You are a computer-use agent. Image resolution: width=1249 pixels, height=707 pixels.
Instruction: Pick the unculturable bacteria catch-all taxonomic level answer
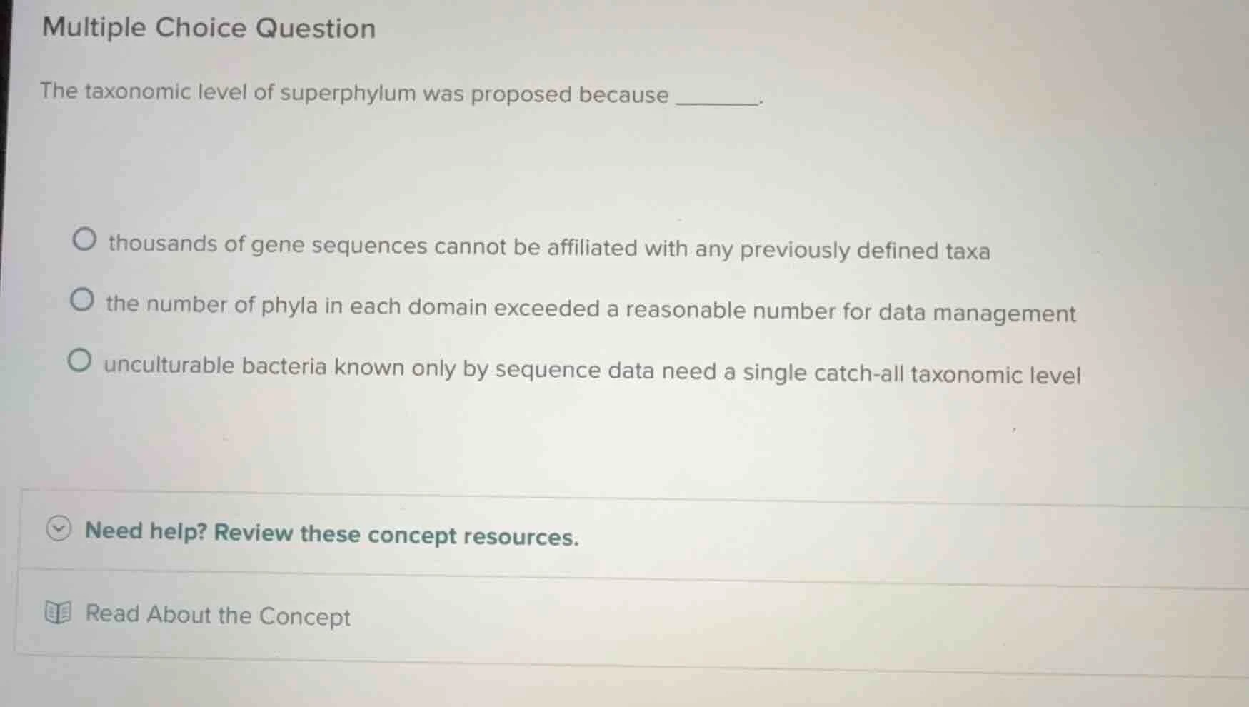click(x=80, y=361)
